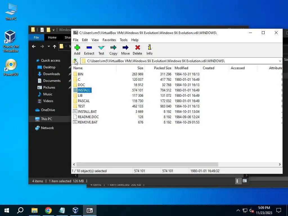Viewport: 288px width, 216px height.
Task: Select Network in Explorer sidebar
Action: (x=44, y=128)
